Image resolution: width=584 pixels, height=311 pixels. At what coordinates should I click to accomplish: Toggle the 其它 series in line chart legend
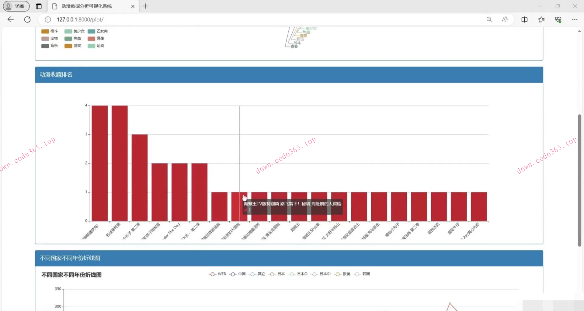(257, 274)
